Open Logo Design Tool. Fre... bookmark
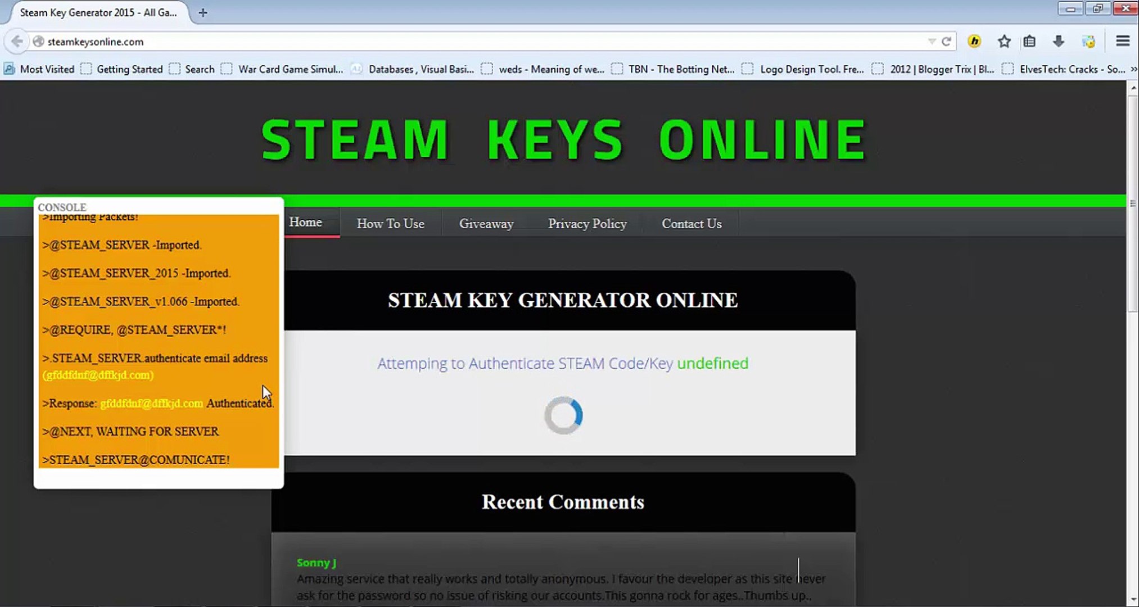The width and height of the screenshot is (1139, 607). [803, 69]
